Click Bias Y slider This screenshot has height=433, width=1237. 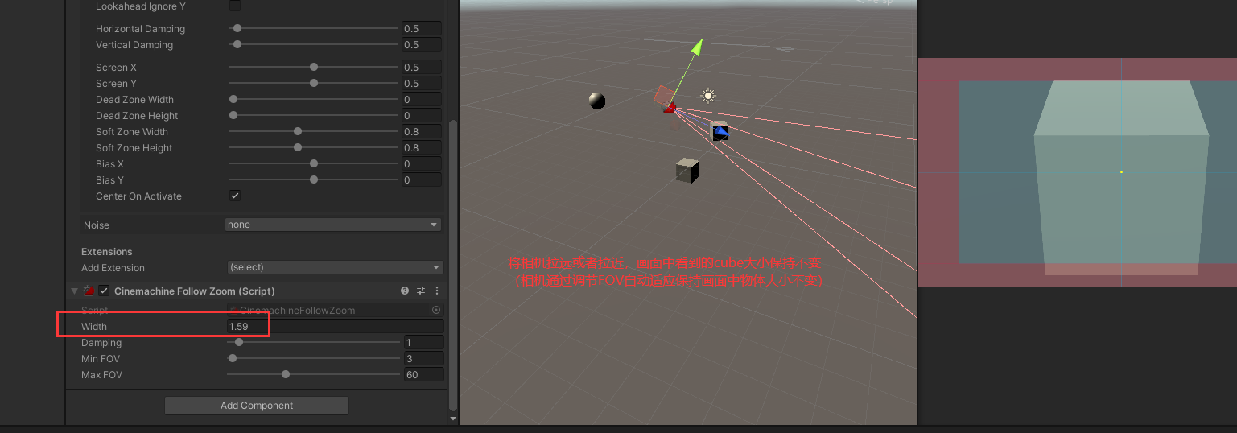click(314, 179)
